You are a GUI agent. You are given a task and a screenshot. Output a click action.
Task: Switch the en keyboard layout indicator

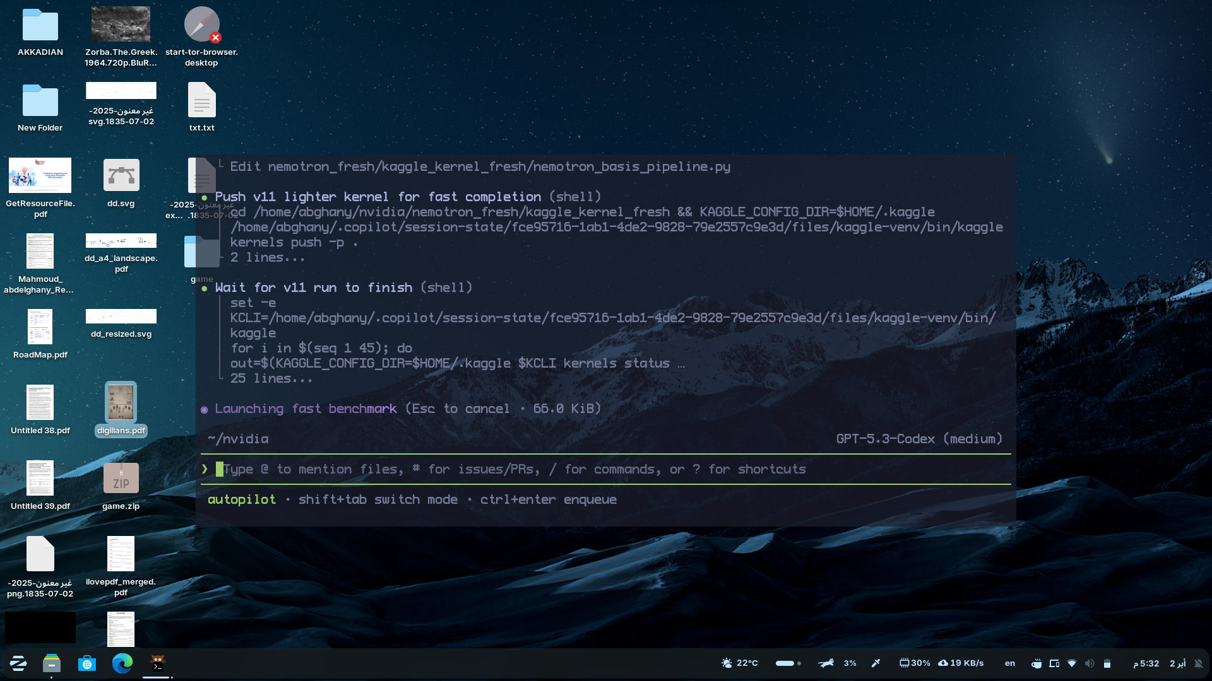click(1010, 663)
